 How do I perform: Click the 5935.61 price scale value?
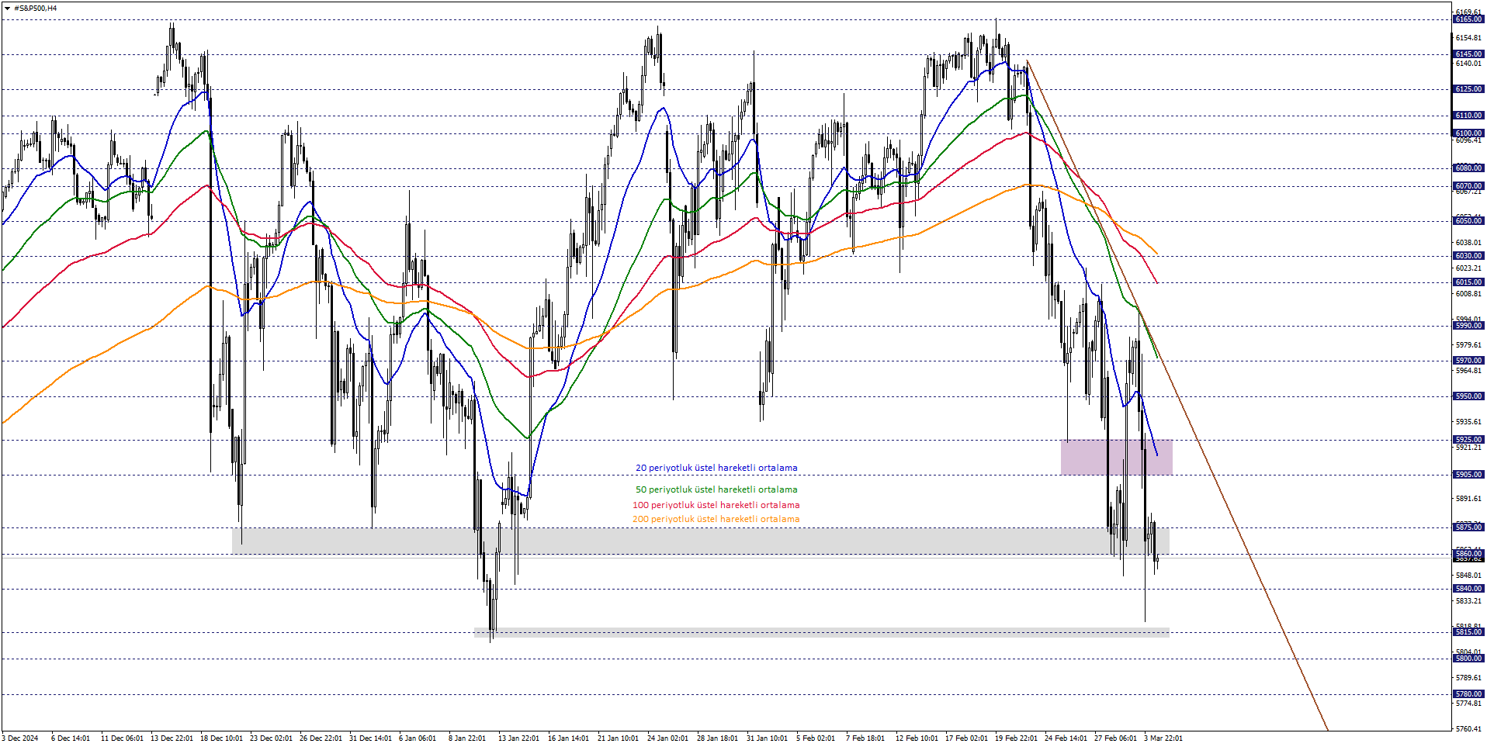coord(1468,422)
